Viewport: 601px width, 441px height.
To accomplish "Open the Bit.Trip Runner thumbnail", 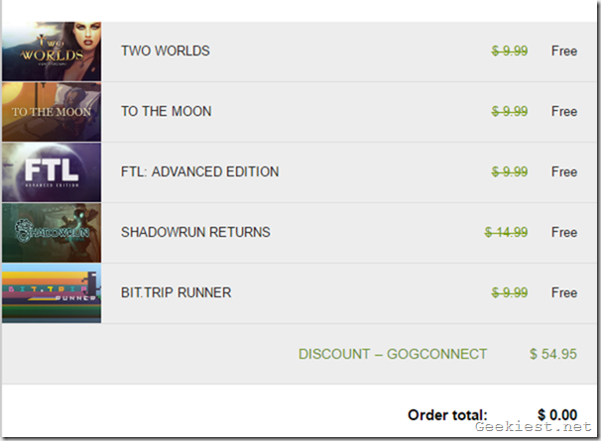I will pos(51,292).
